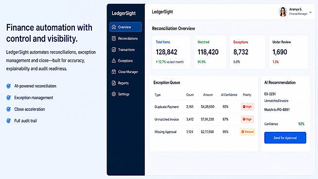Click the 87% AI confidence value
Viewport: 318px width, 179px height.
coord(225,119)
